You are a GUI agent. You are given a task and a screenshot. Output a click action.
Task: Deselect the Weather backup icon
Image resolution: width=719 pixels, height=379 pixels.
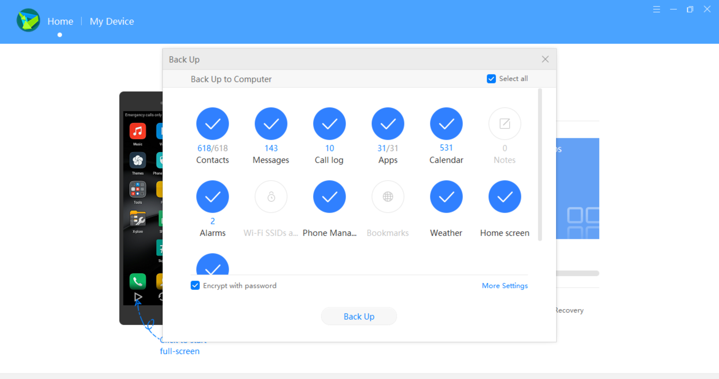tap(446, 196)
